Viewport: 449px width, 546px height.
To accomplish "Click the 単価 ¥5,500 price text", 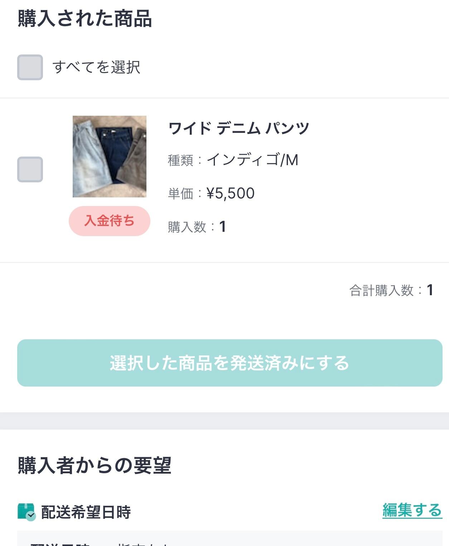I will click(211, 193).
